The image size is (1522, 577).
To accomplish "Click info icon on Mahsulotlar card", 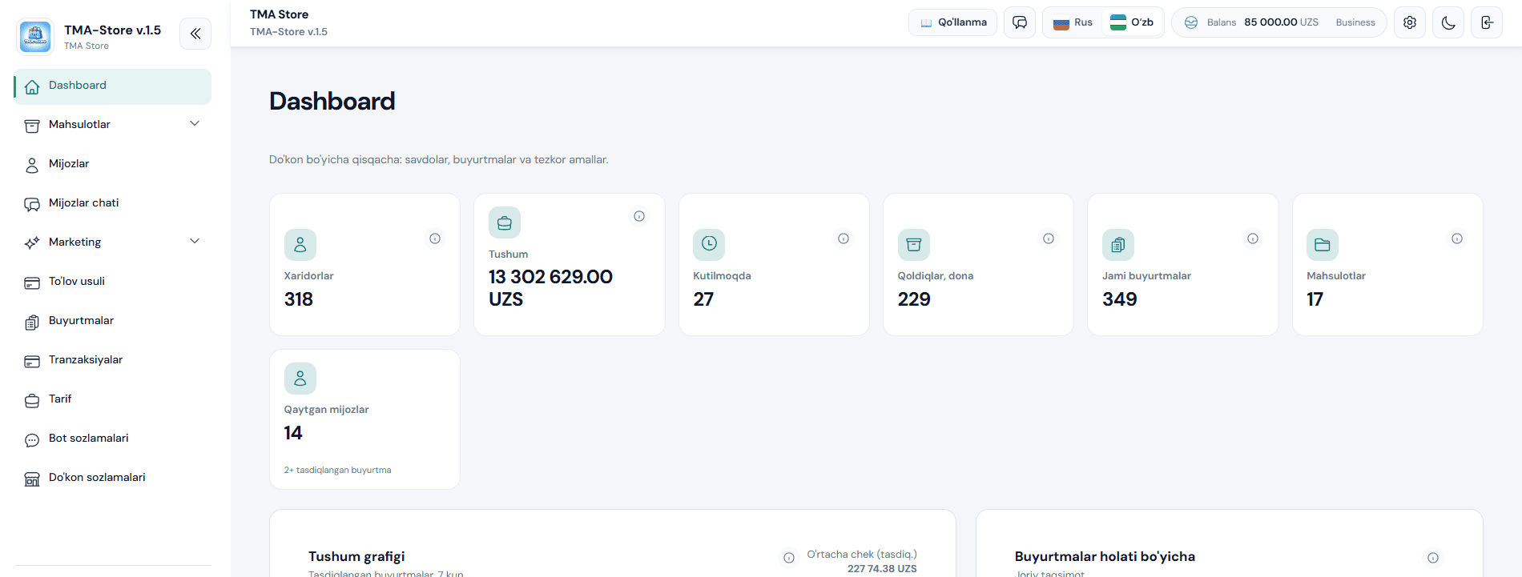I will [x=1457, y=238].
